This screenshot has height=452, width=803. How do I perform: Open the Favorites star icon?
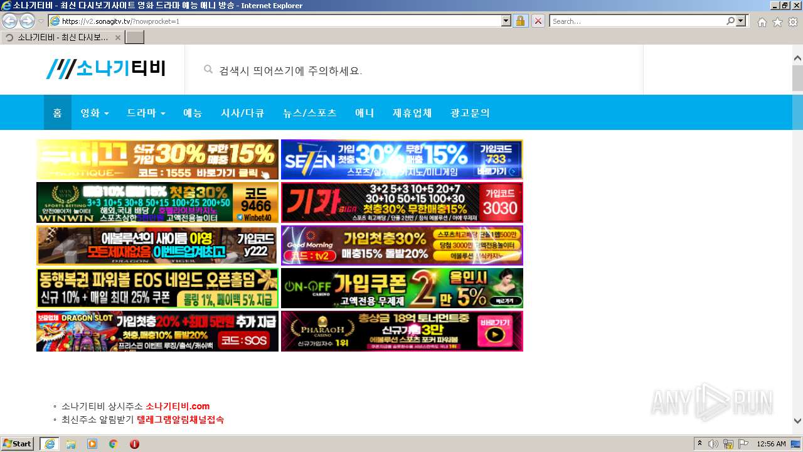777,22
